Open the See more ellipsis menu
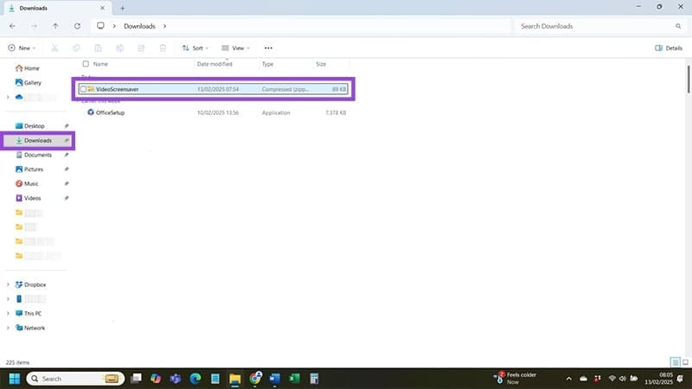This screenshot has width=692, height=389. (268, 48)
